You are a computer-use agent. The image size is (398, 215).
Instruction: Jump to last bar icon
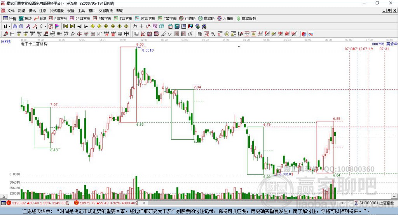tap(72, 26)
